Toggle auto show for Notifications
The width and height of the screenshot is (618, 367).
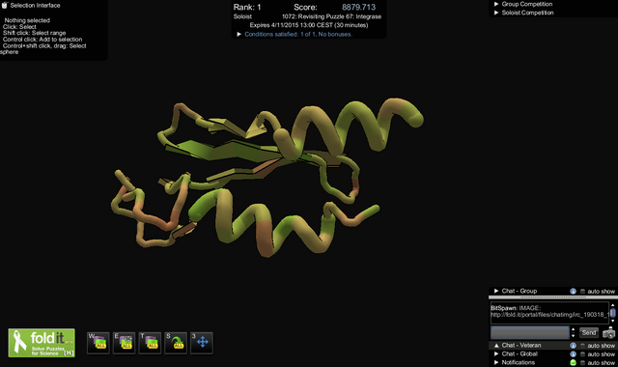tap(582, 363)
